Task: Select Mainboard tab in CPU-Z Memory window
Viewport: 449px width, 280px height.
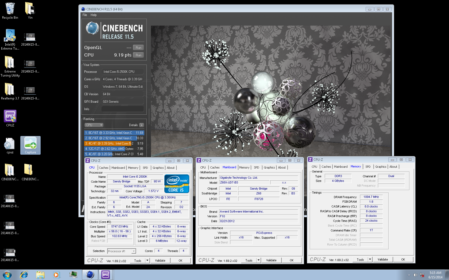Action: click(x=341, y=167)
